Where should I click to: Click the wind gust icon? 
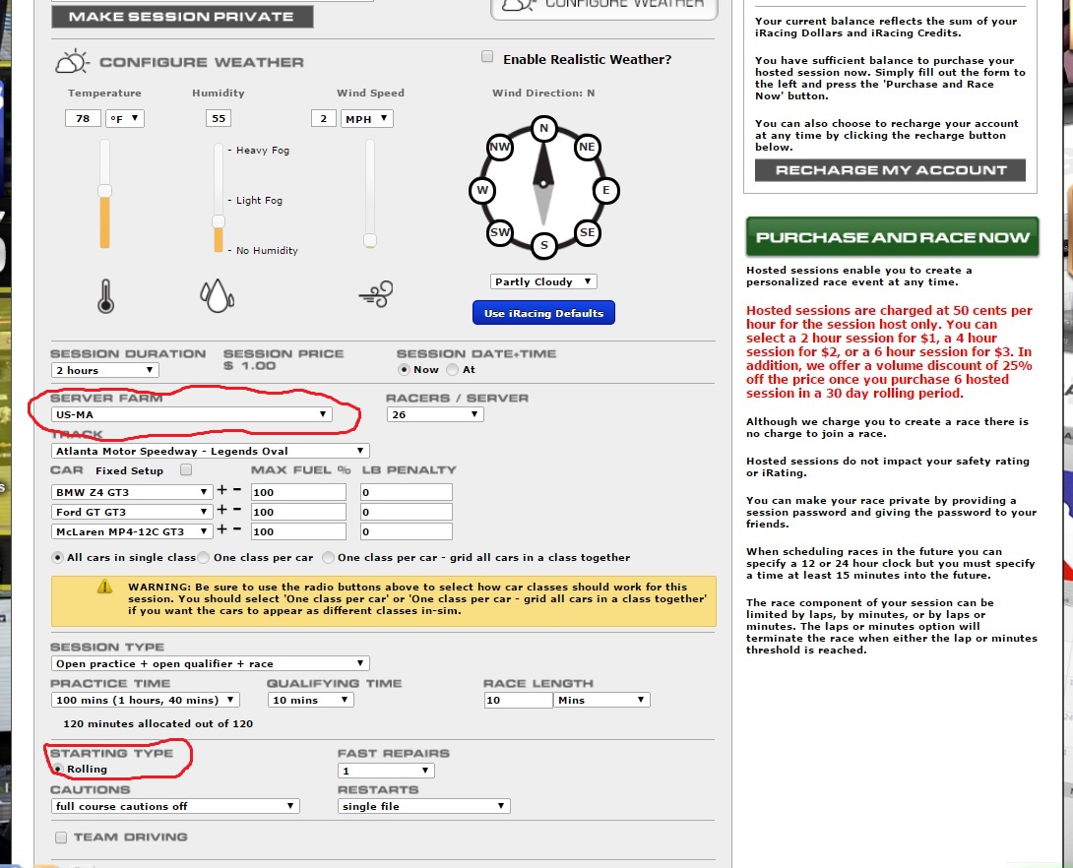pyautogui.click(x=376, y=293)
